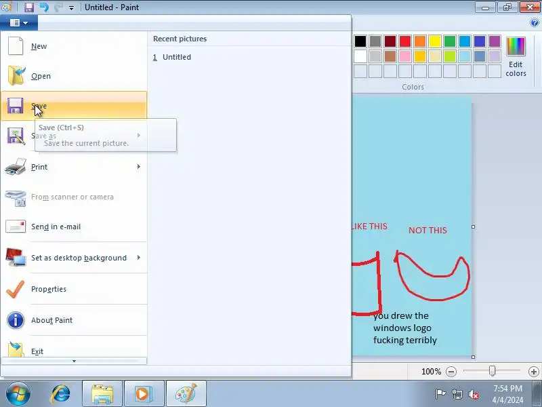The height and width of the screenshot is (407, 542).
Task: Select the lime green color swatch
Action: [450, 56]
